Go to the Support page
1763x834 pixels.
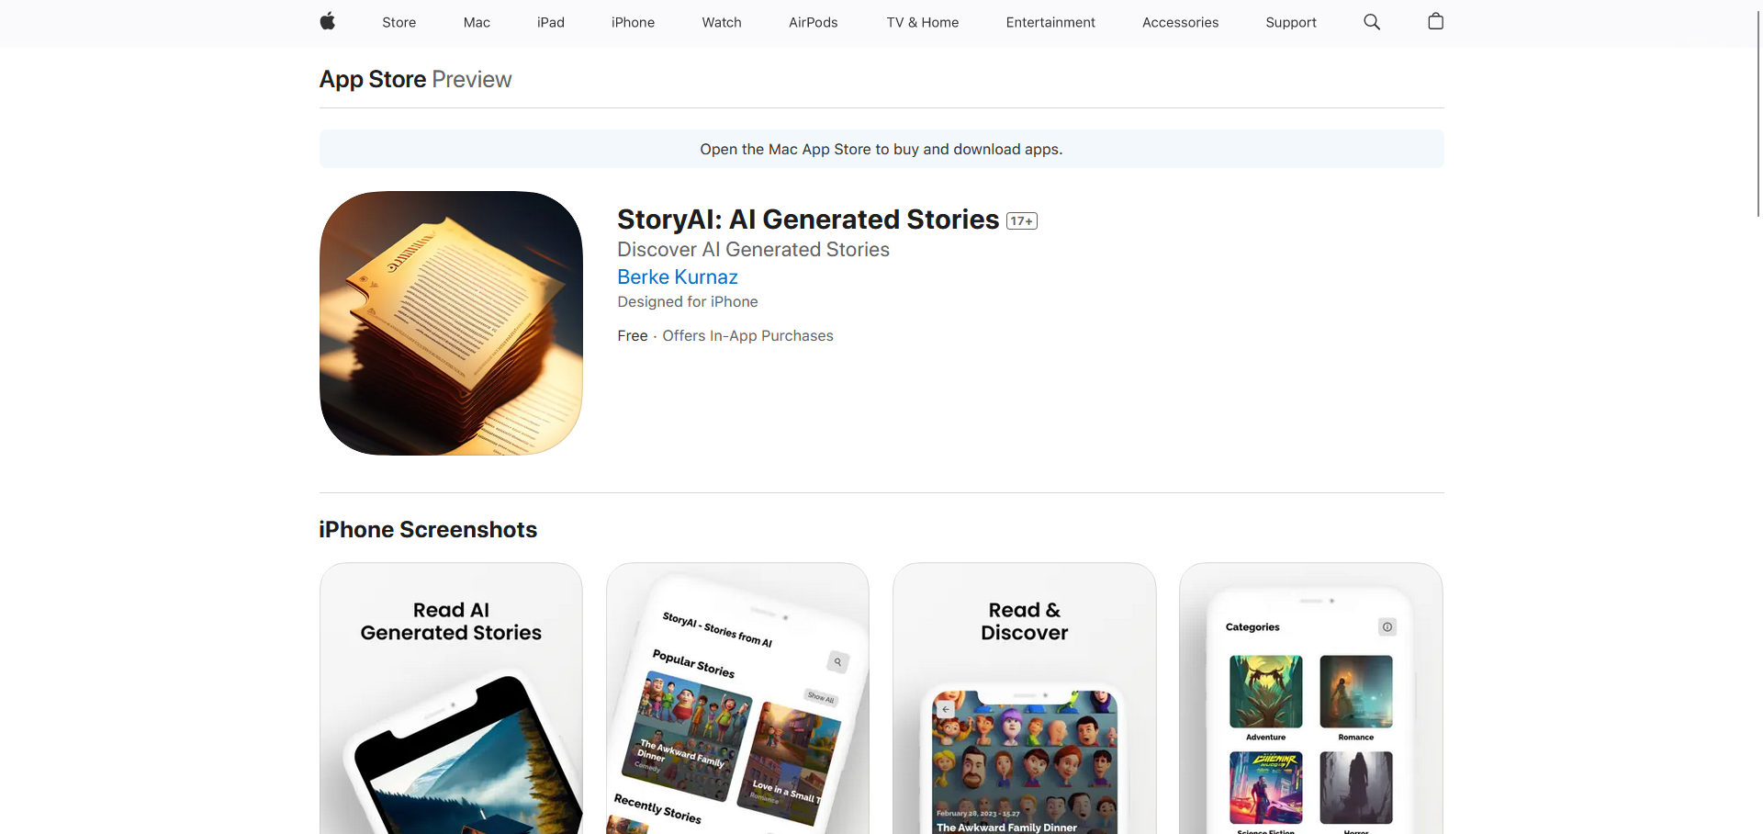tap(1291, 22)
